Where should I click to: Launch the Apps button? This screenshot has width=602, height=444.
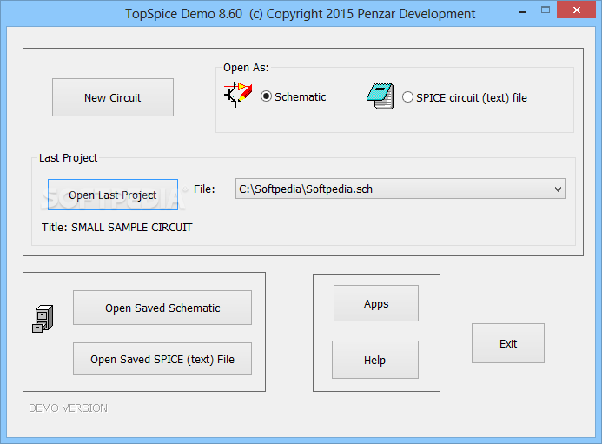coord(376,303)
